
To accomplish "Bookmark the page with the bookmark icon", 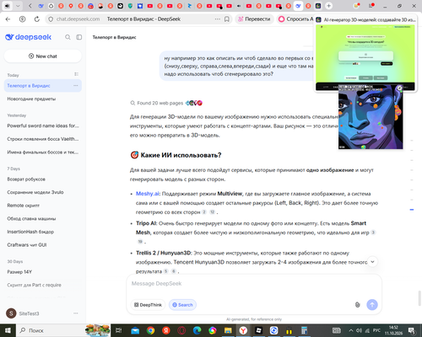I will point(227,19).
